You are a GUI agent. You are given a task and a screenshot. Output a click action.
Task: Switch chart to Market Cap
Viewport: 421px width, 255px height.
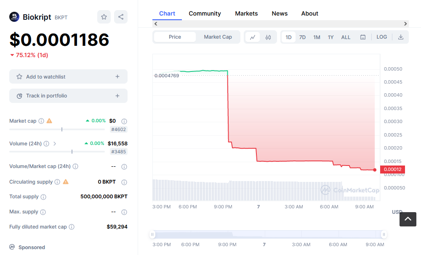[218, 37]
